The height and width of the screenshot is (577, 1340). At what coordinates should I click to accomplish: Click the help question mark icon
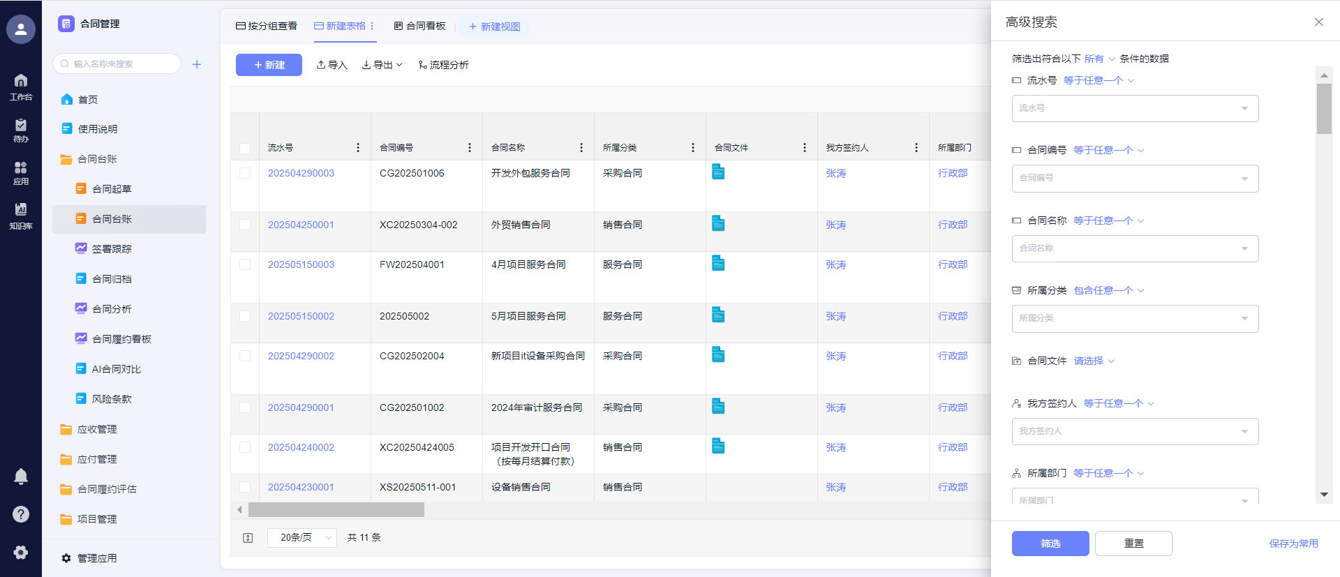pos(21,514)
